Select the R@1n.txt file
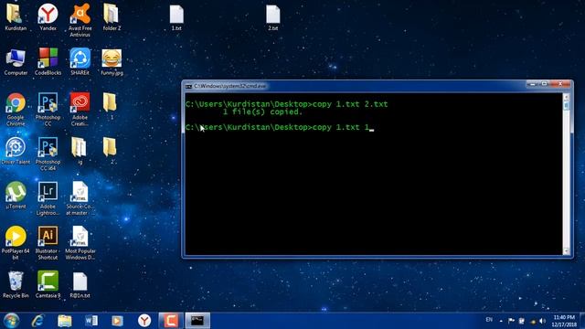The height and width of the screenshot is (329, 585). (x=80, y=284)
